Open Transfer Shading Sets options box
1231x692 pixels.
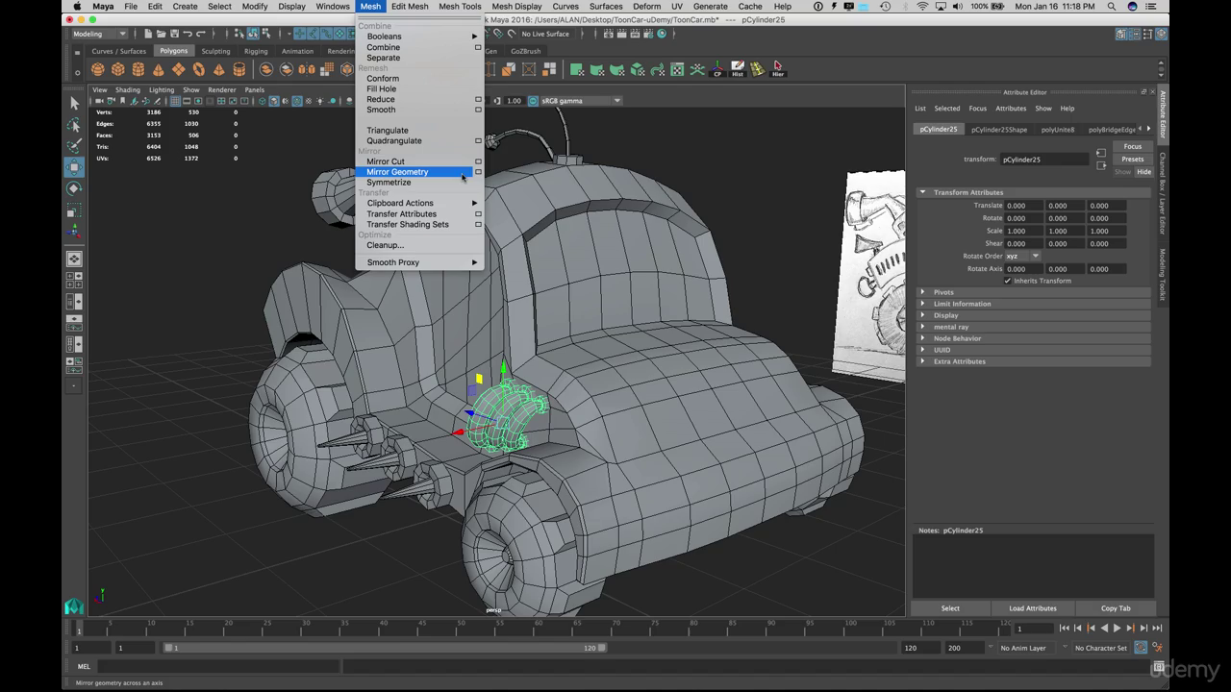pos(478,225)
